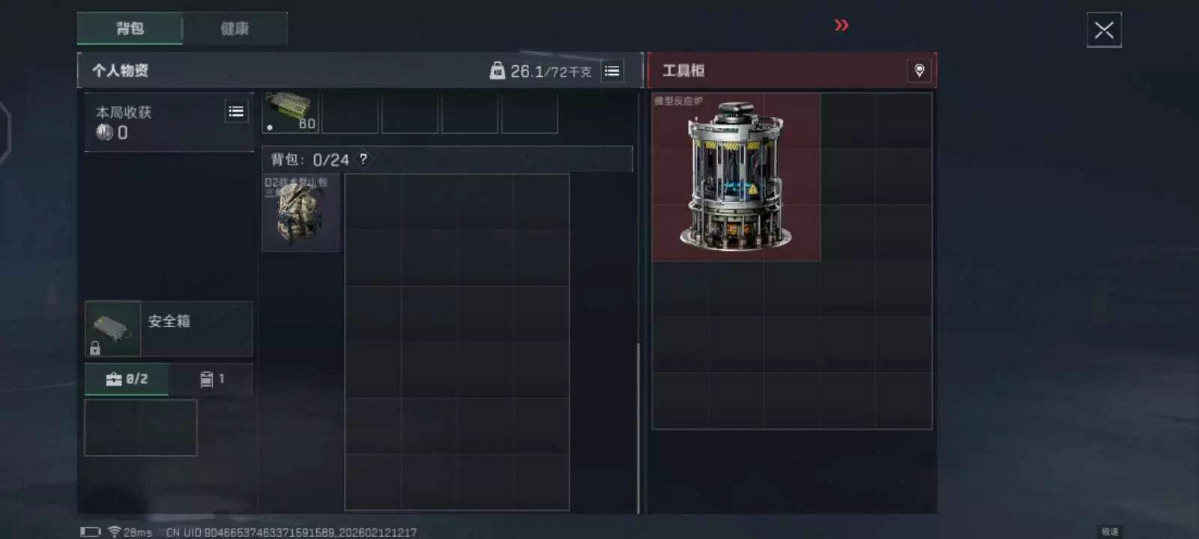Open the 安全箱 secure case icon
The height and width of the screenshot is (539, 1199).
tap(112, 329)
